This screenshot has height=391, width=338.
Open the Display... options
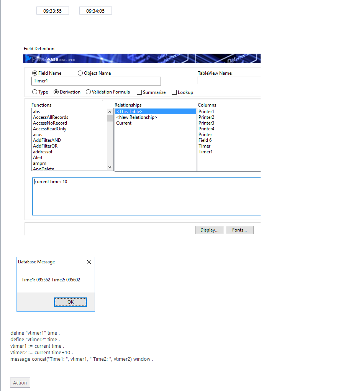(x=209, y=230)
